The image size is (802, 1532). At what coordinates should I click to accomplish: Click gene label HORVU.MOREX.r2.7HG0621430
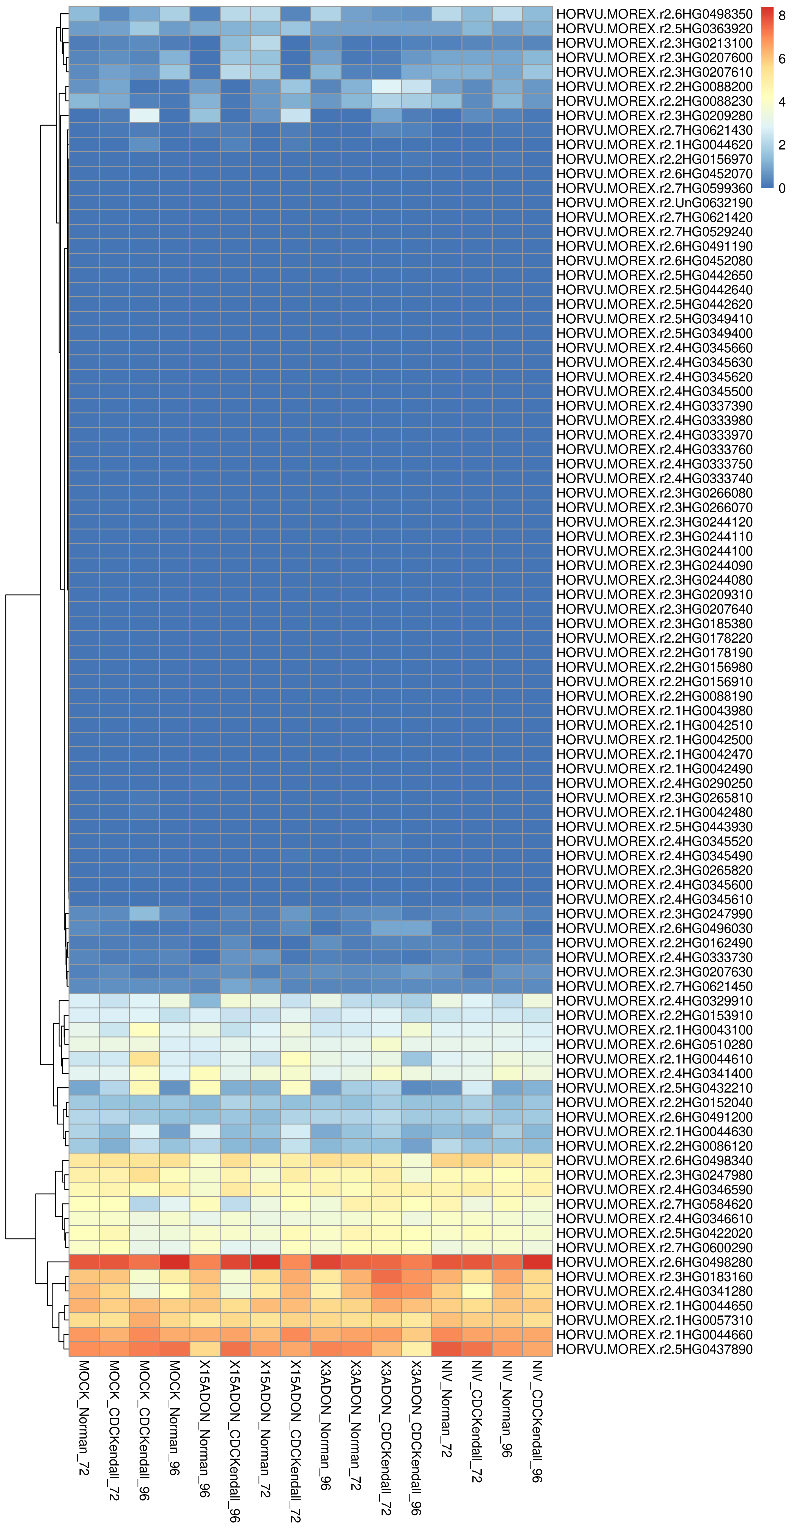tap(655, 130)
